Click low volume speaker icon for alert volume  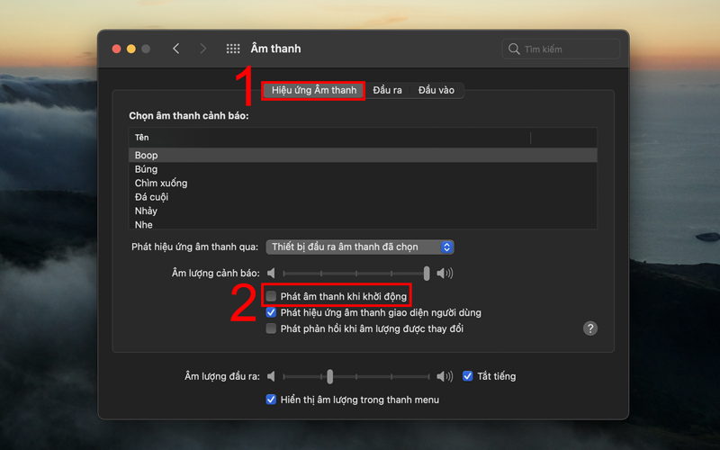[271, 274]
